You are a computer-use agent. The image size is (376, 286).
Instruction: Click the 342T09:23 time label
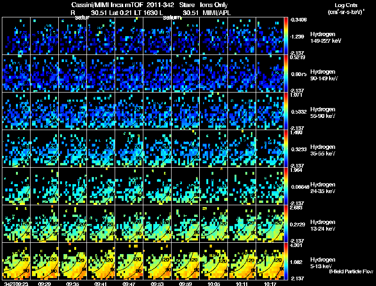16,284
